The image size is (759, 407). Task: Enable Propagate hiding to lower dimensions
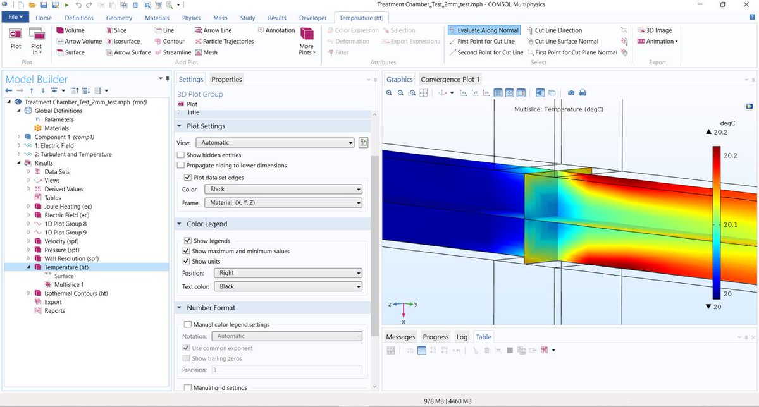click(182, 165)
